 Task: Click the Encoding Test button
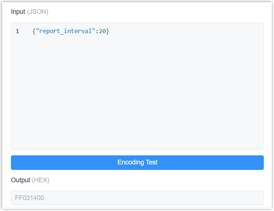[x=137, y=162]
